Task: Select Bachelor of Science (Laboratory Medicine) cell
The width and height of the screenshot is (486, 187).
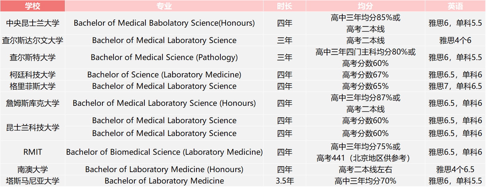Action: click(x=164, y=75)
